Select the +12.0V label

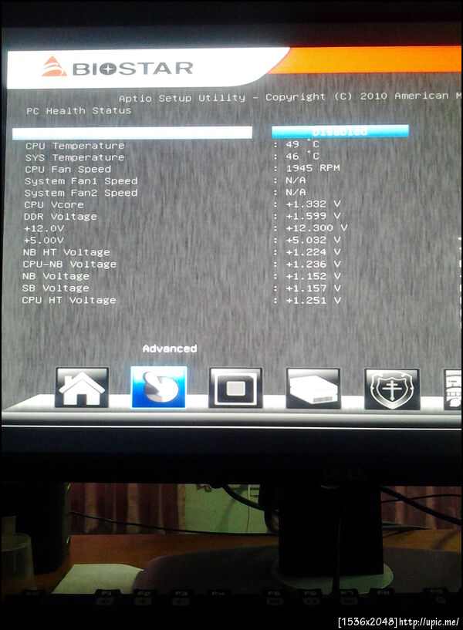[x=44, y=228]
